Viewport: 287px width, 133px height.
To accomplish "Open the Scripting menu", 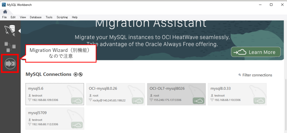I will click(62, 17).
